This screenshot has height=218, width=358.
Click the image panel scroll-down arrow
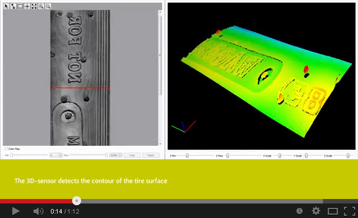coord(160,144)
